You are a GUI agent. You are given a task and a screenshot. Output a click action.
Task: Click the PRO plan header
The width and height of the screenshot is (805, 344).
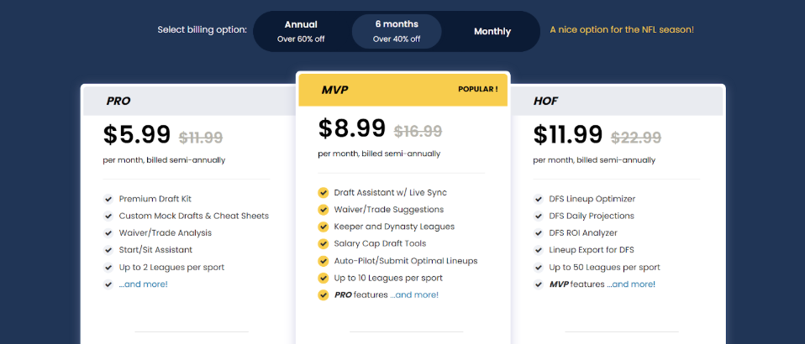point(188,101)
